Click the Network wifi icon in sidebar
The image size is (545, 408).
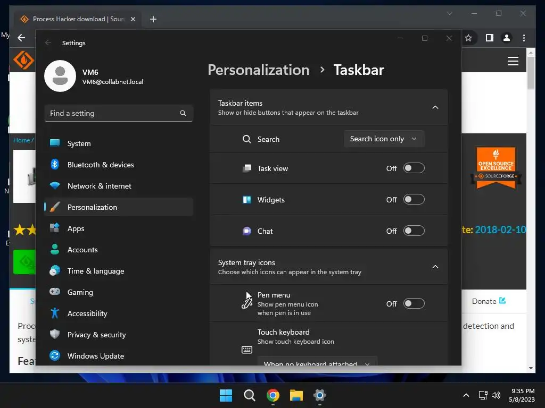click(55, 185)
